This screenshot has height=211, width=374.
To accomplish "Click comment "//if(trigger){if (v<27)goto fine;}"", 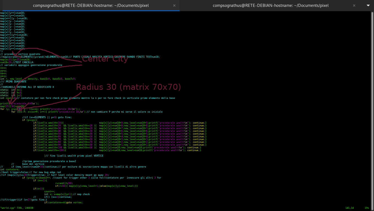I will click(24, 200).
